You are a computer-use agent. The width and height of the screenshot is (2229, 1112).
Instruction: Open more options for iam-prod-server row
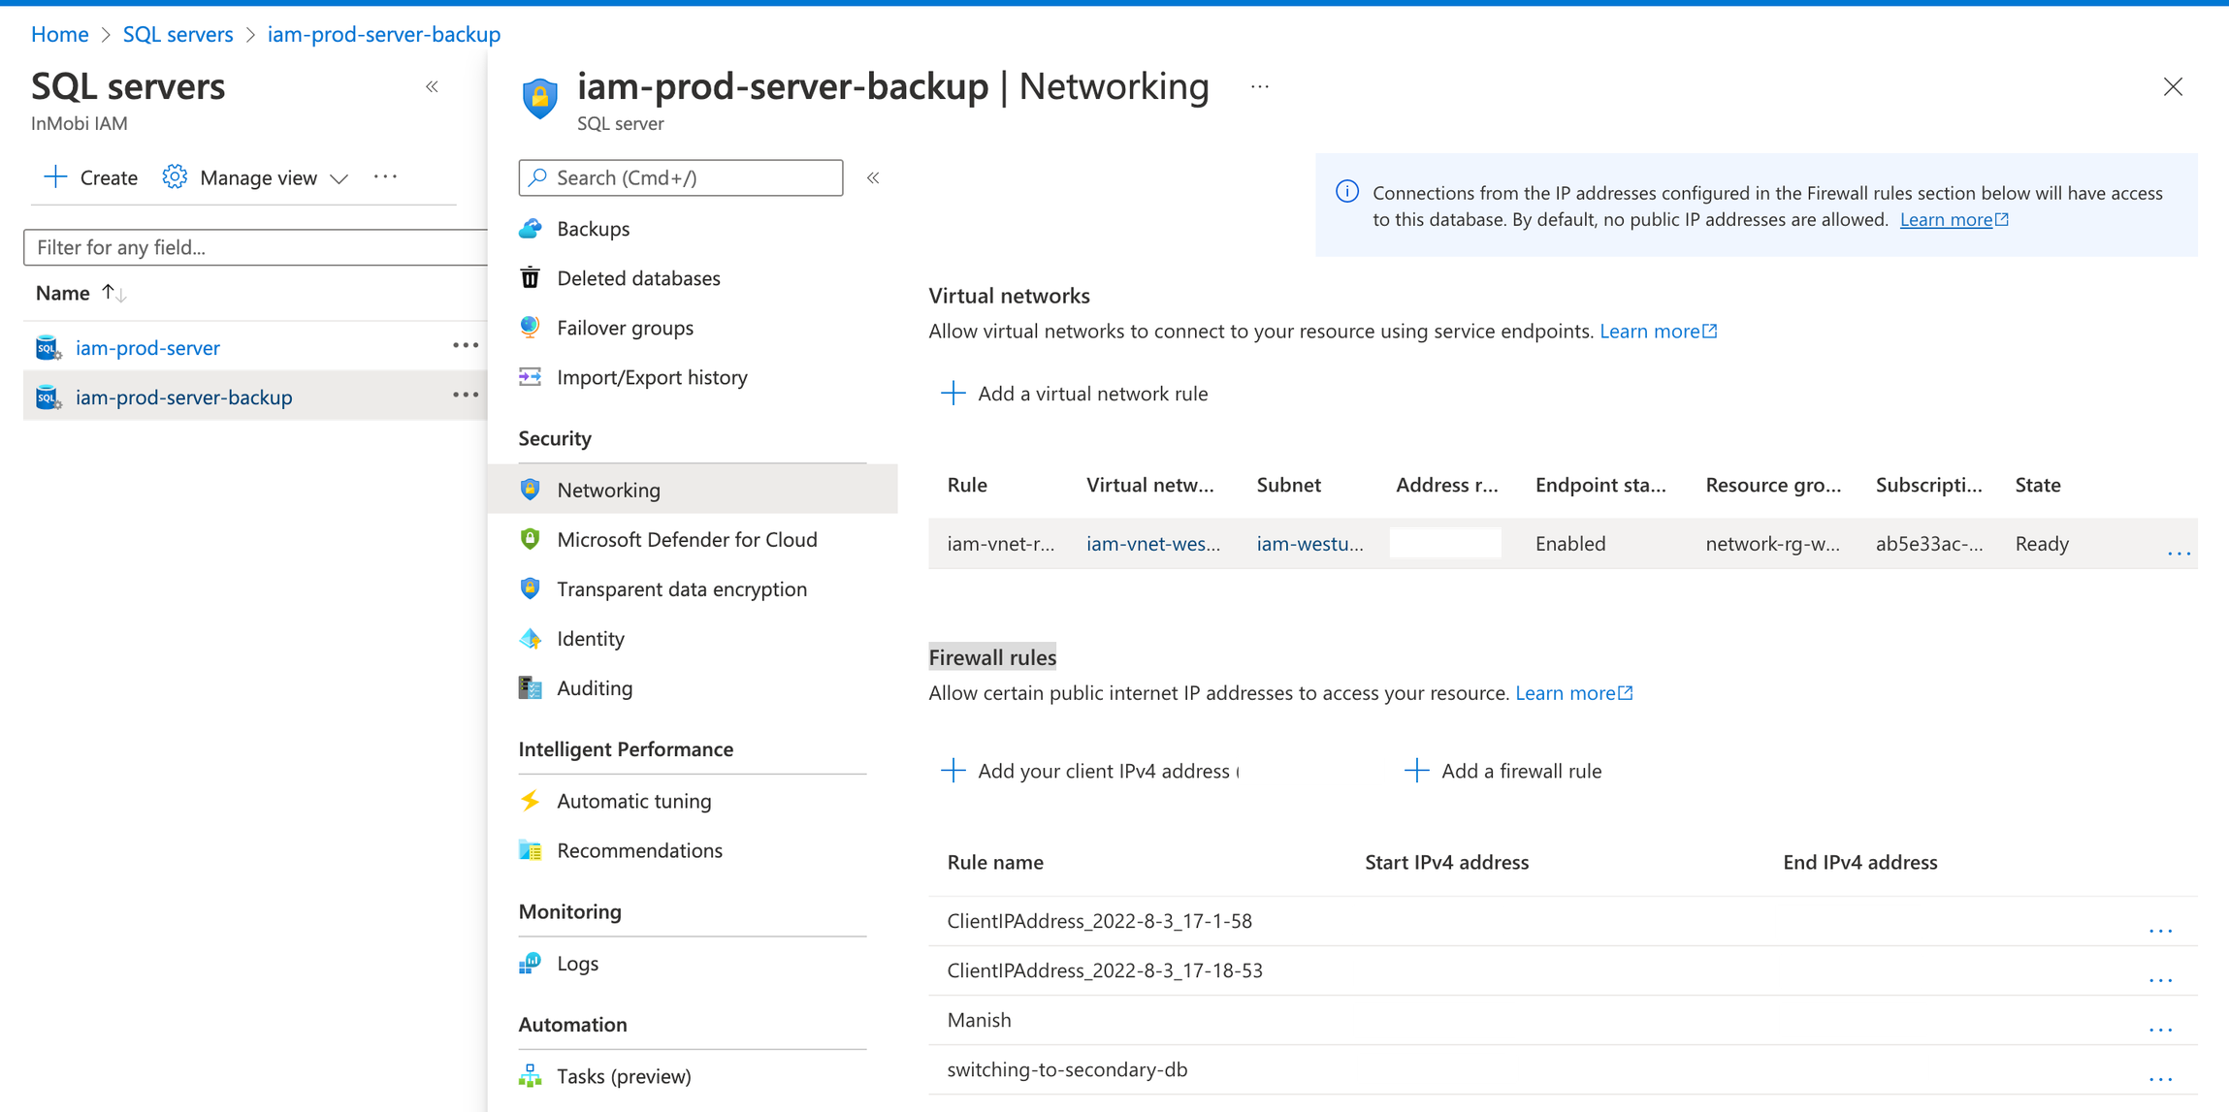(466, 346)
